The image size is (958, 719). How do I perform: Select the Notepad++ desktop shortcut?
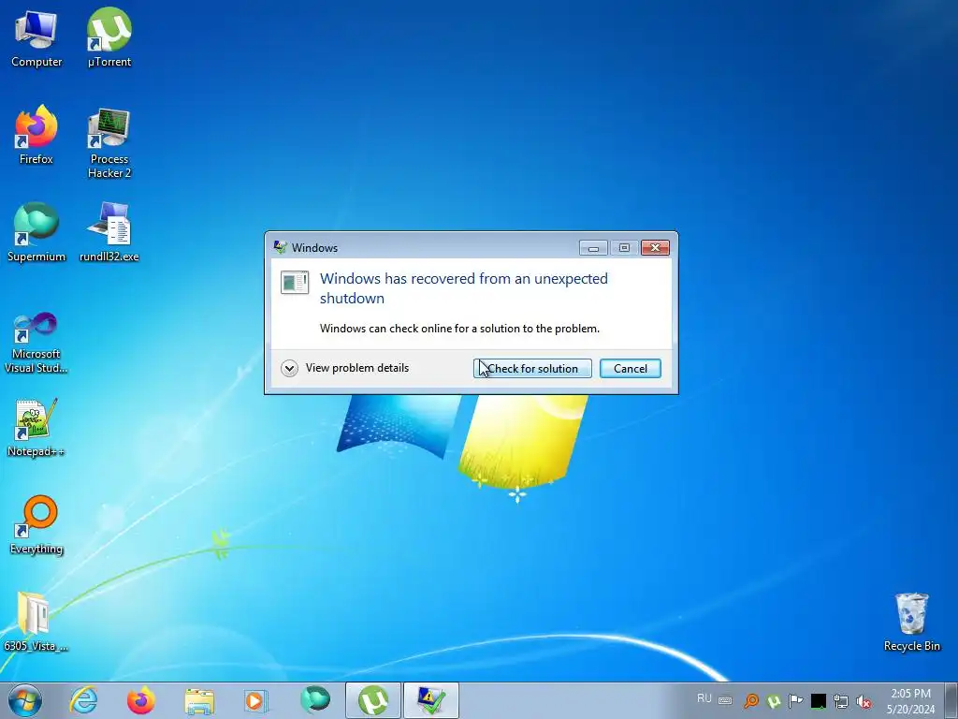[36, 427]
